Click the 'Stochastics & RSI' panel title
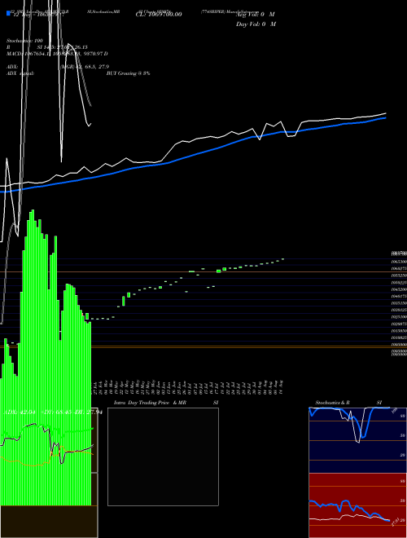This screenshot has height=538, width=407. pyautogui.click(x=348, y=403)
